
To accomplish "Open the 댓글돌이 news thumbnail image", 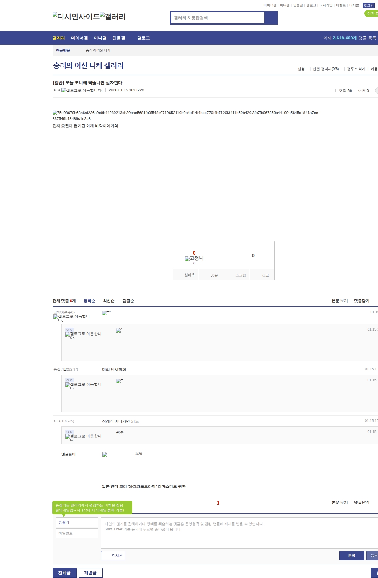I will [x=117, y=466].
